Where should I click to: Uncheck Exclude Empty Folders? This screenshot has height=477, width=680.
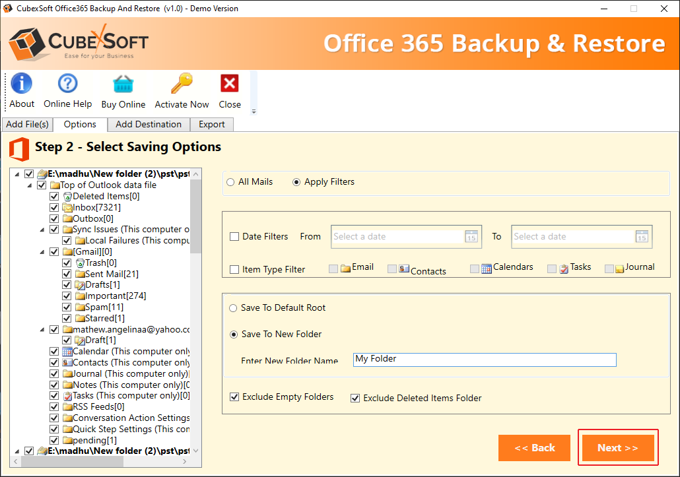(234, 397)
